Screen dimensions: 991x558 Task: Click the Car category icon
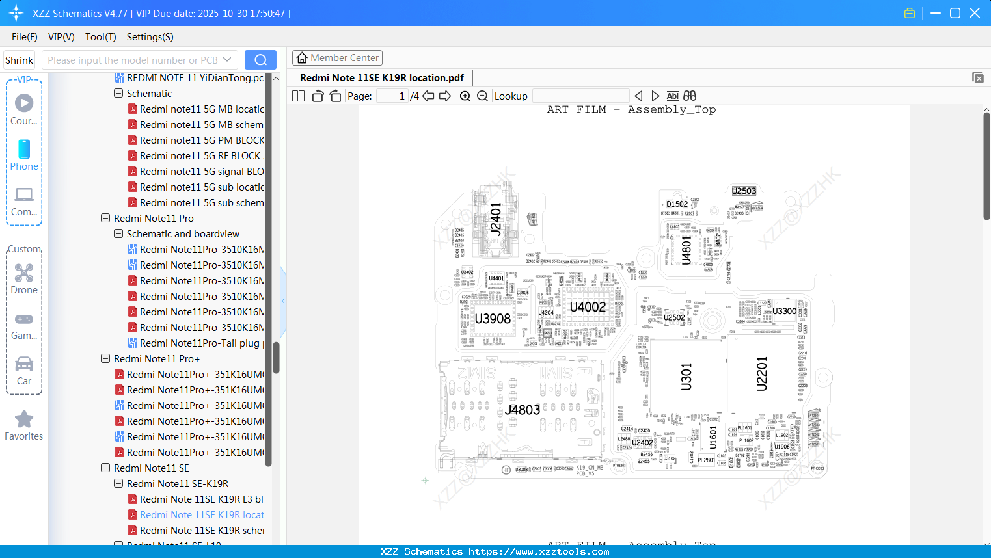[24, 366]
